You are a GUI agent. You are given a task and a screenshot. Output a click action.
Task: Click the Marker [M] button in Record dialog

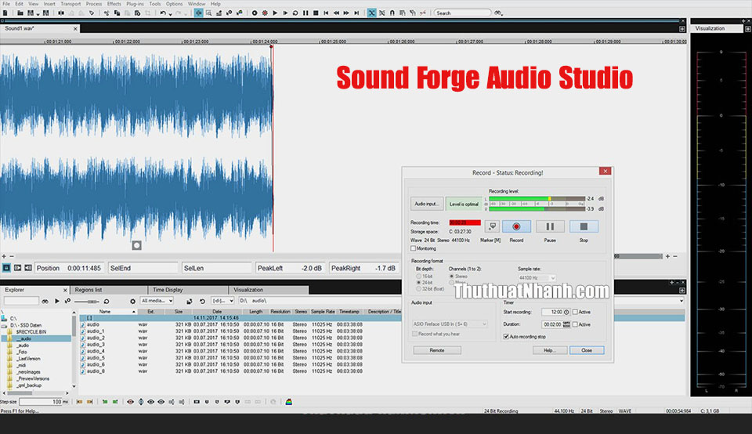[492, 226]
